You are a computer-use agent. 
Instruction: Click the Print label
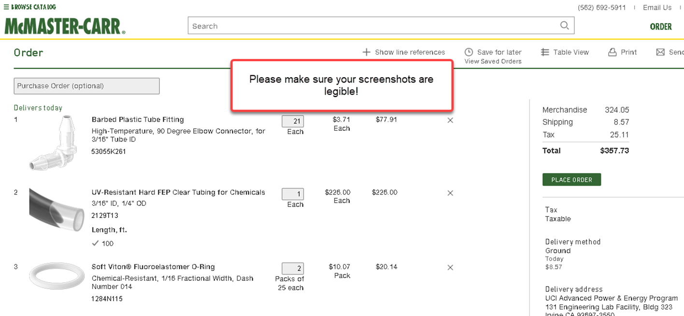tap(628, 52)
